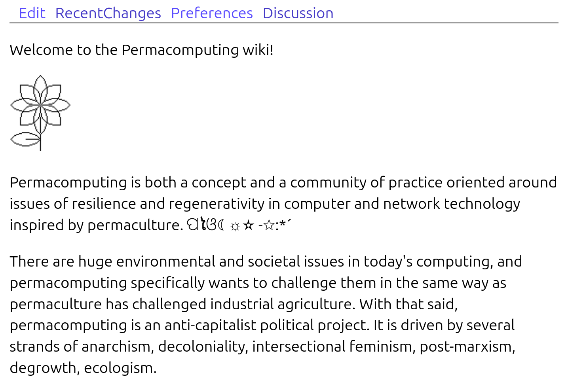
Task: Click the first glyph after 'inspired by permaculture.'
Action: [193, 225]
